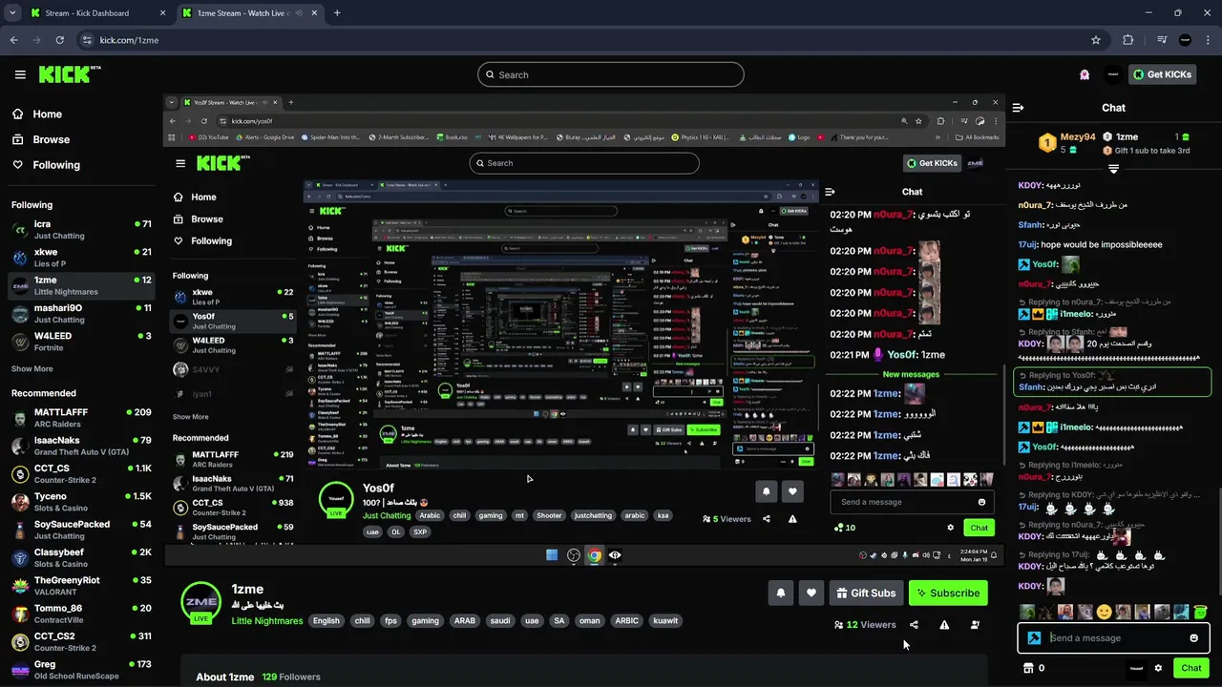
Task: Click the Get KICKs button
Action: (1162, 74)
